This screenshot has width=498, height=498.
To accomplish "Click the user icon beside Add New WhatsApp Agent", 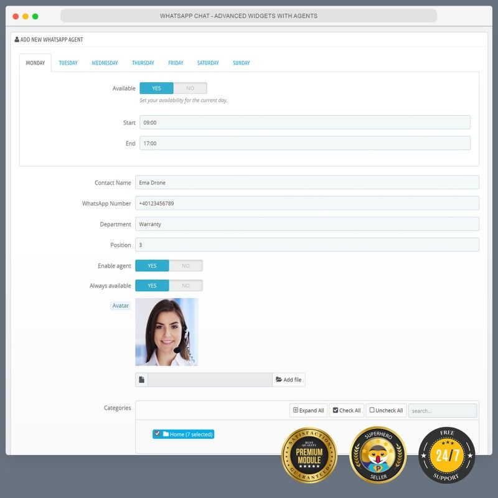I will pos(17,39).
